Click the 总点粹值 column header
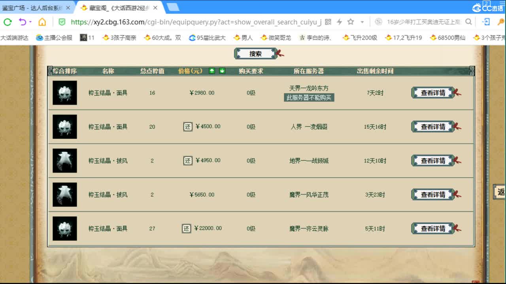Viewport: 506px width, 284px height. (x=152, y=71)
